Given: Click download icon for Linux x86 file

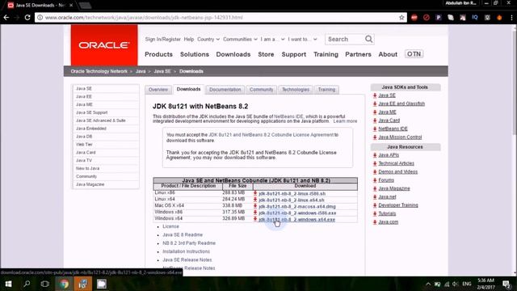Looking at the screenshot, I should click(x=255, y=193).
